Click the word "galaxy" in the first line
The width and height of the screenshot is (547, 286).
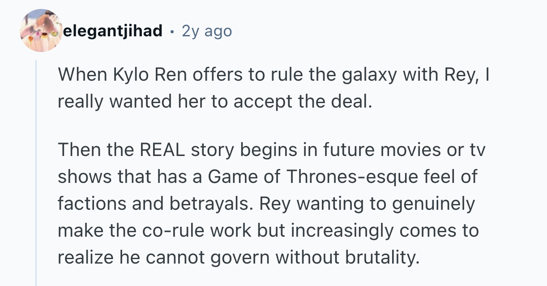pyautogui.click(x=370, y=74)
